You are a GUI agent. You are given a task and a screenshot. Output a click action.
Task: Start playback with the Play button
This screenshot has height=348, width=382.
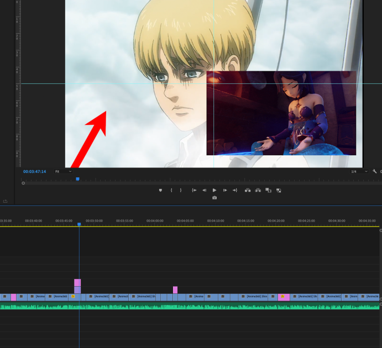pos(214,191)
